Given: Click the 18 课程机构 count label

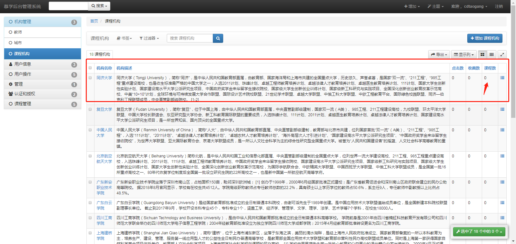Looking at the screenshot, I should (100, 54).
